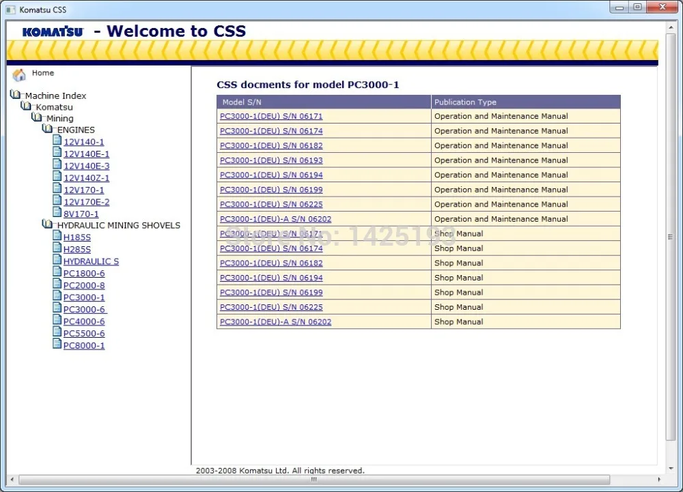Open PC3000-1(DEU) S/N 06171 maintenance manual

(x=270, y=116)
